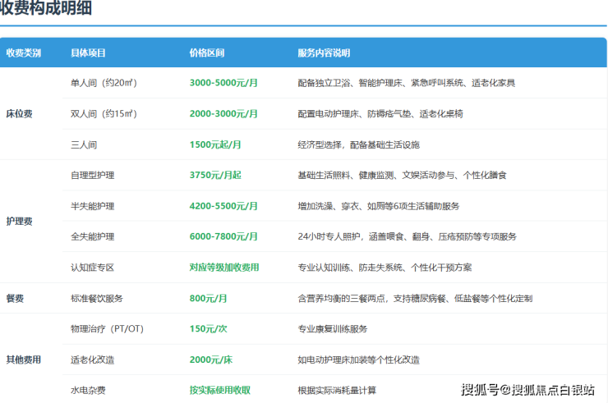Click the 2000-3000元/月 double room price
Screen dimensions: 608x403
click(223, 113)
